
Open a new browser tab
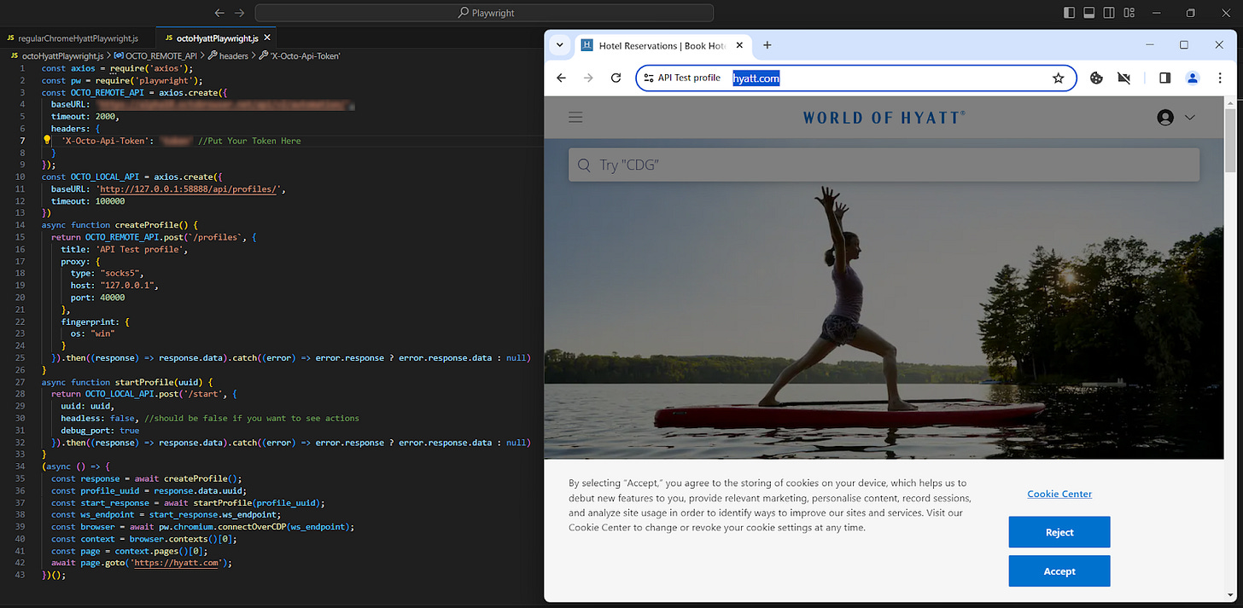[767, 45]
